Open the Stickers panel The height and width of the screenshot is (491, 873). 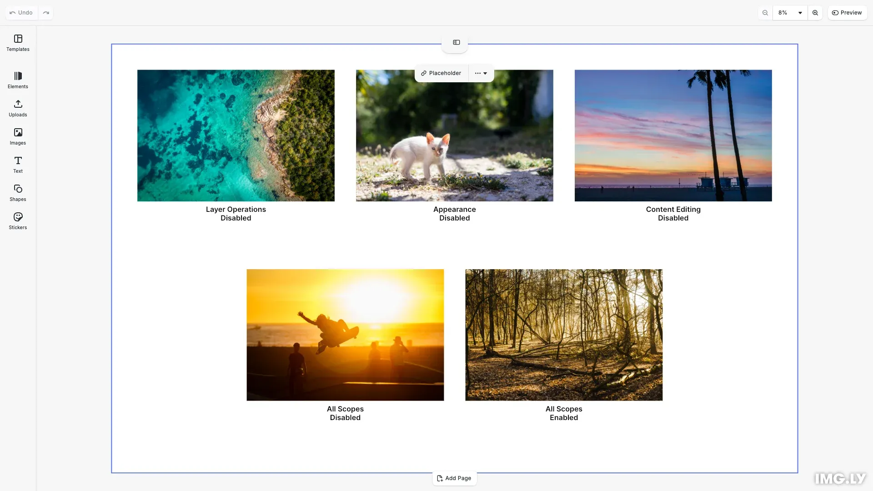[x=18, y=221]
